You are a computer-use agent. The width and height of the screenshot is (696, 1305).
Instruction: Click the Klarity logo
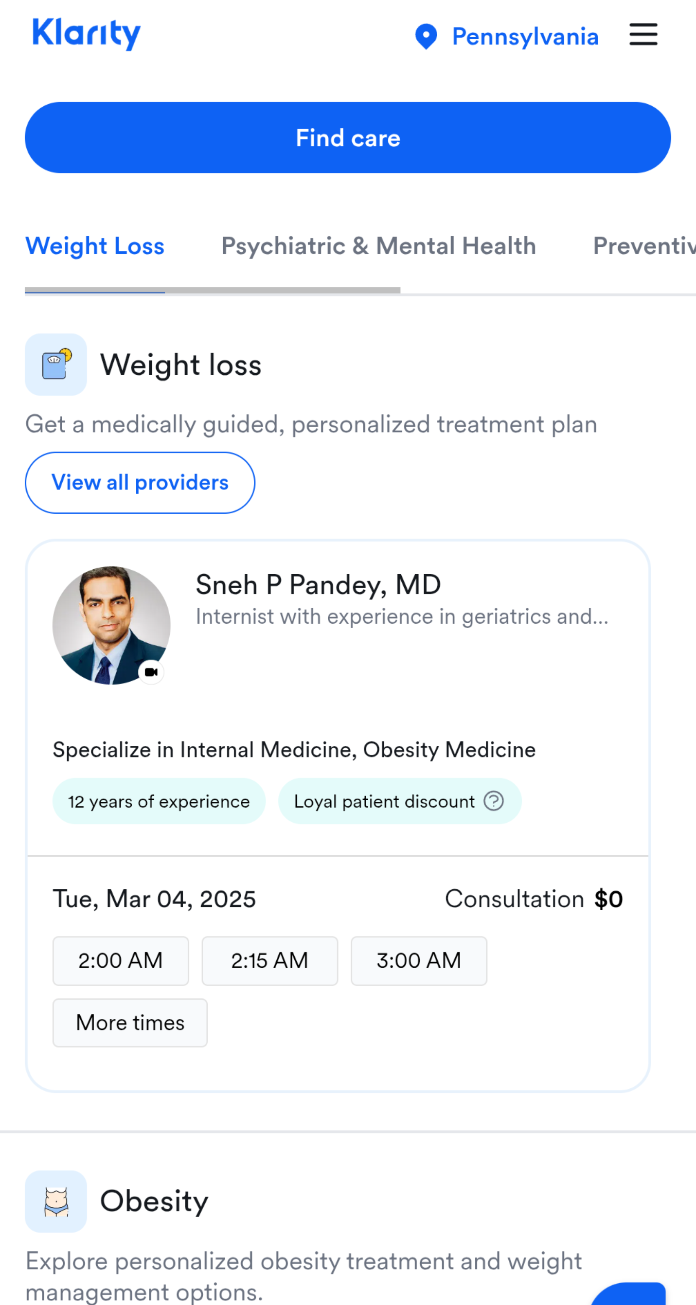[87, 34]
